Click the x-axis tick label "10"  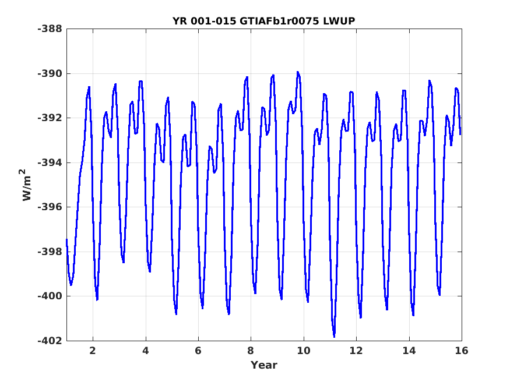pos(304,351)
